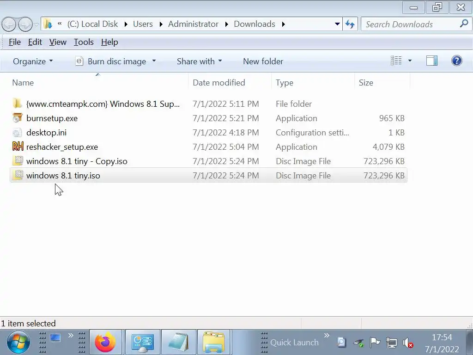Select the cmteampk Windows 8.1 folder icon

18,104
